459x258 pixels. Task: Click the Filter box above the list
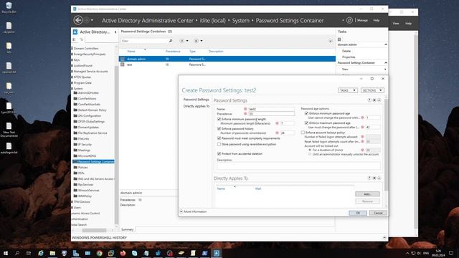[145, 41]
